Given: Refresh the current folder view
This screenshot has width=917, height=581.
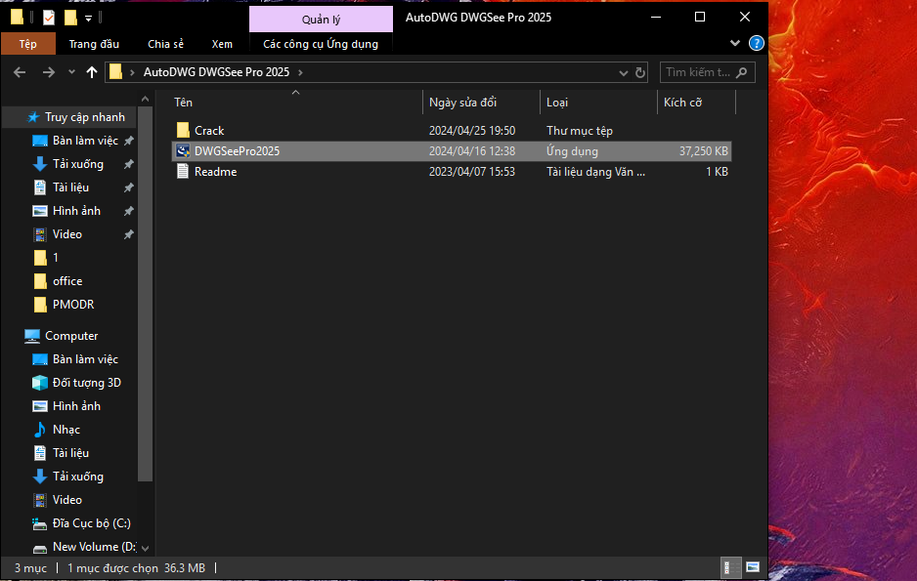Looking at the screenshot, I should tap(640, 73).
